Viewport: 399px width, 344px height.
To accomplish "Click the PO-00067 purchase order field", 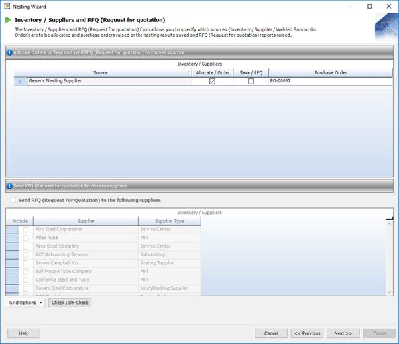I will (x=329, y=81).
